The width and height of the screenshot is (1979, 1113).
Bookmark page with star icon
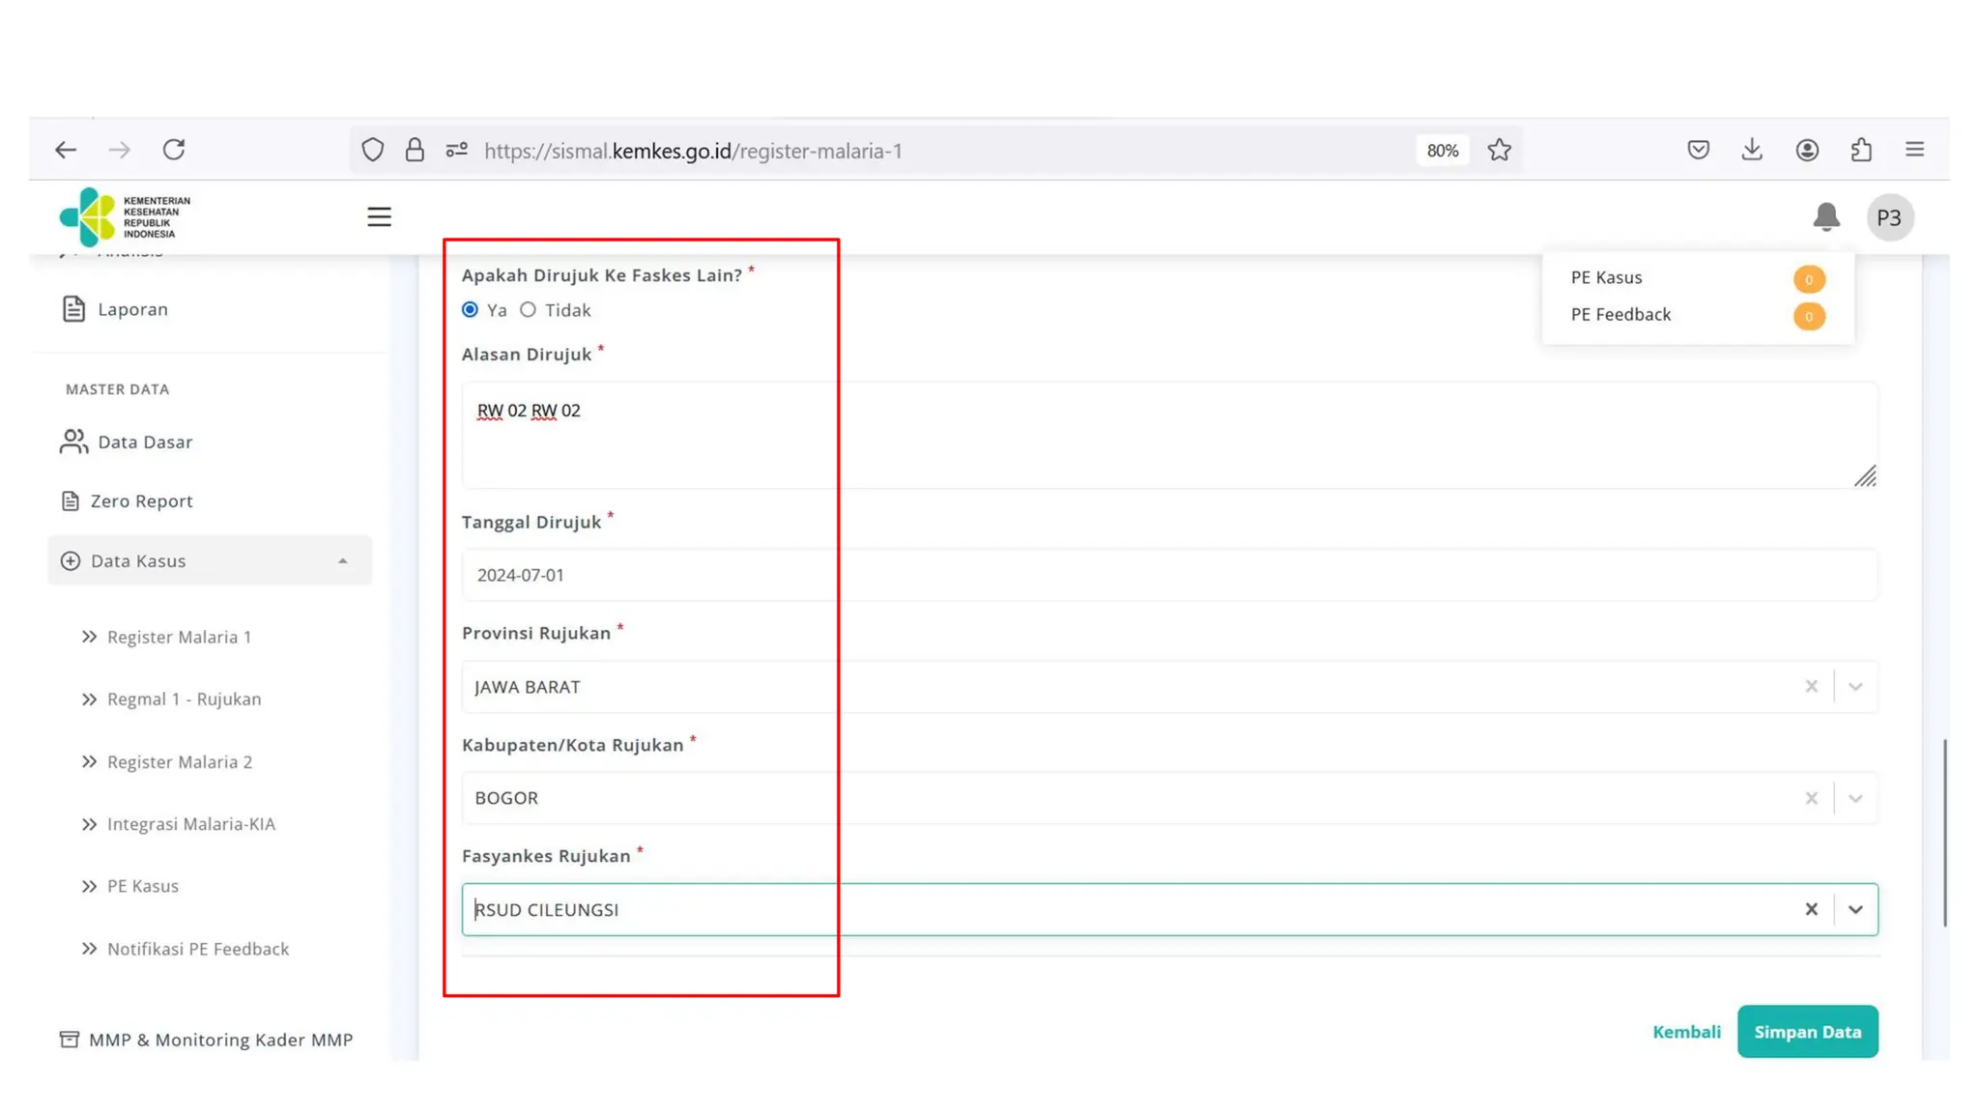coord(1499,150)
